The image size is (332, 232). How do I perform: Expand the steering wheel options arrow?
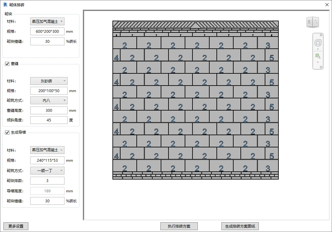point(318,49)
